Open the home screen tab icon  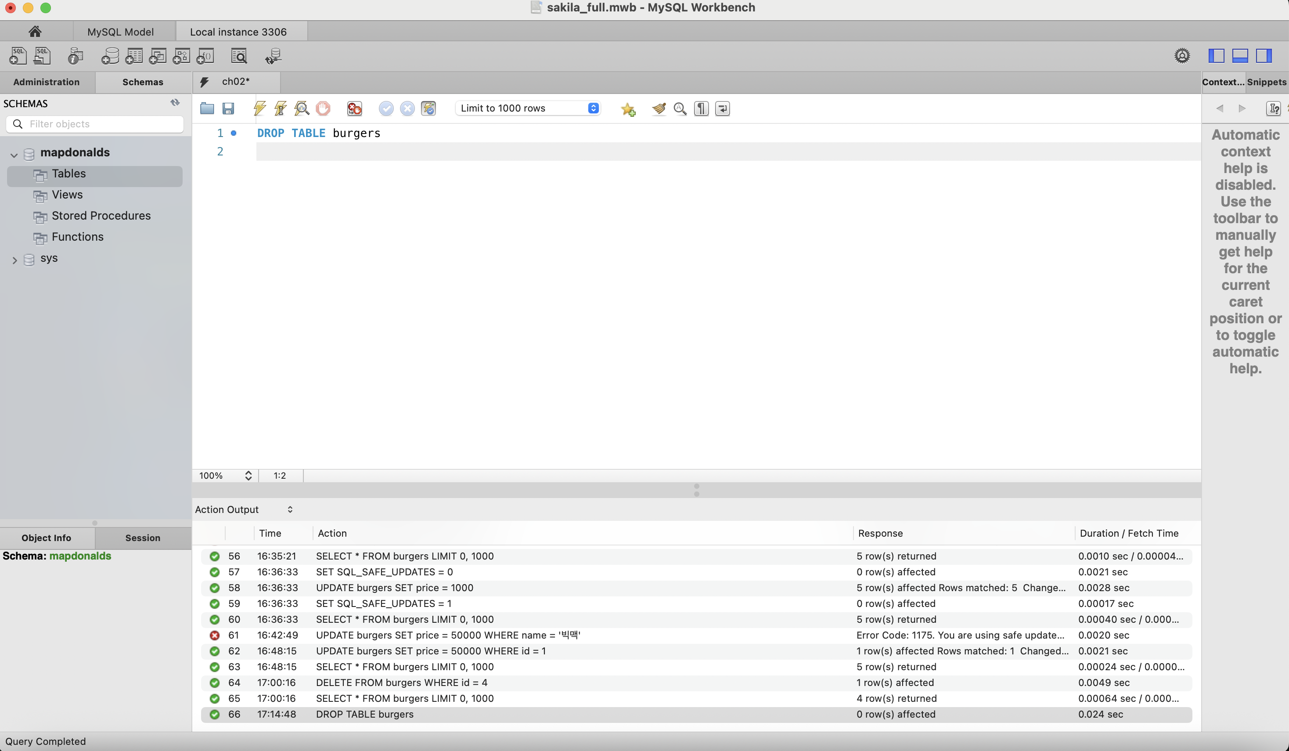(35, 31)
